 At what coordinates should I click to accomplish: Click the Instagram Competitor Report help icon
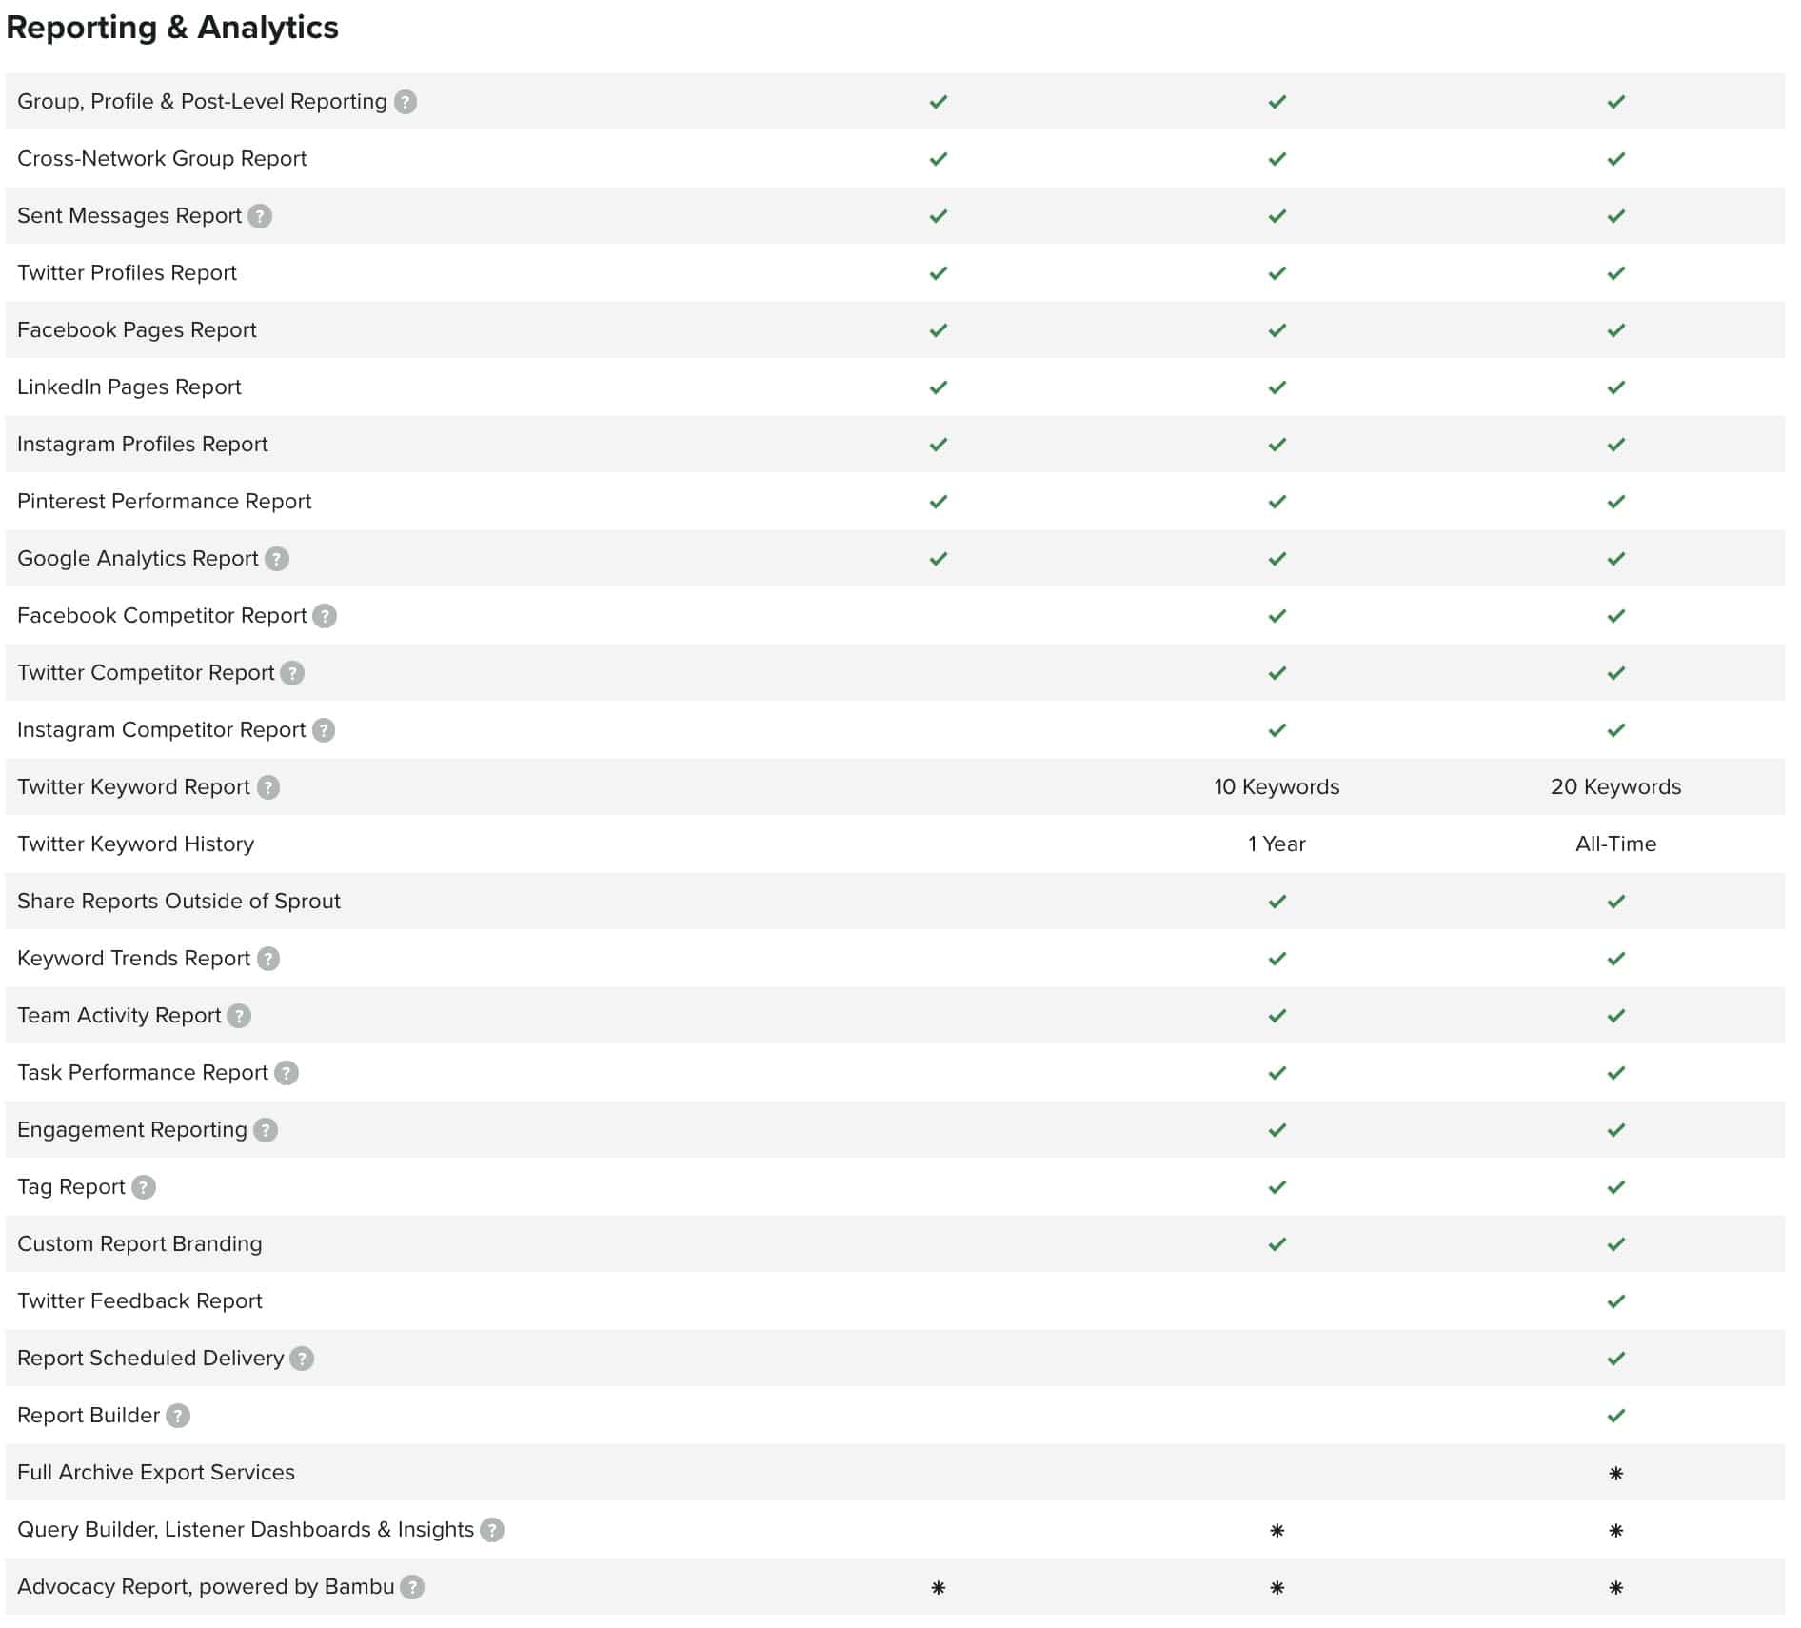point(324,730)
